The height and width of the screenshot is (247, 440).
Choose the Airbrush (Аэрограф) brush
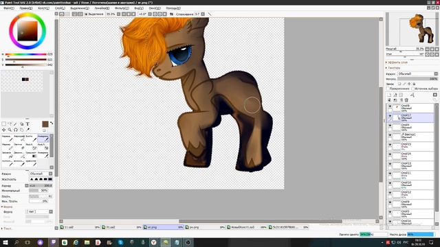click(19, 138)
